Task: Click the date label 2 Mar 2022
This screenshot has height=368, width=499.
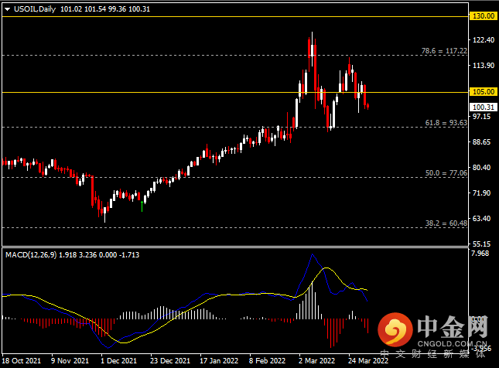Action: click(x=317, y=361)
